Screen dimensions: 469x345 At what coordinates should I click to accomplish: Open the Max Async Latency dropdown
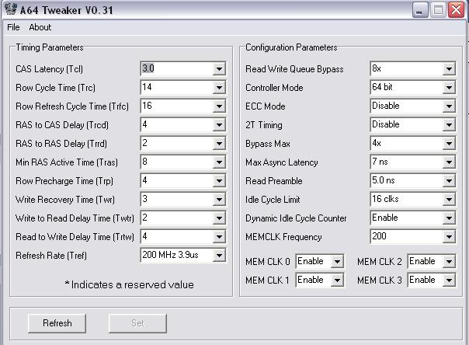pos(449,162)
